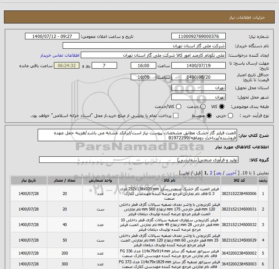Select item code 382315213450​0029

(x=239, y=240)
